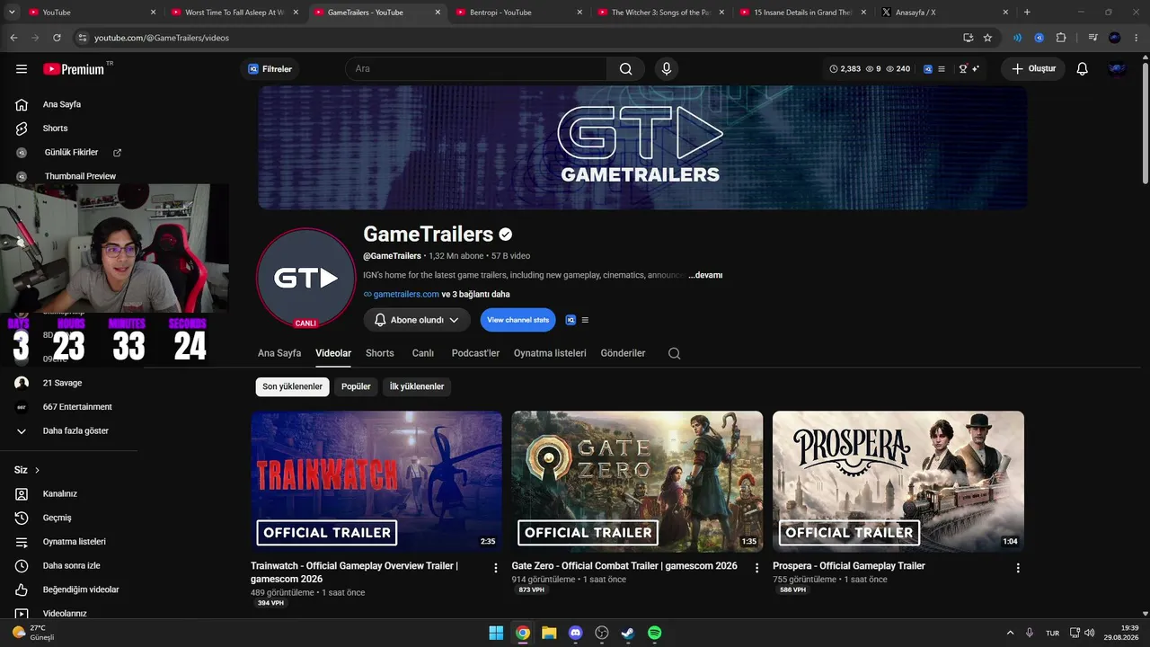Expand Daha fazla göster in the sidebar
1150x647 pixels.
75,431
